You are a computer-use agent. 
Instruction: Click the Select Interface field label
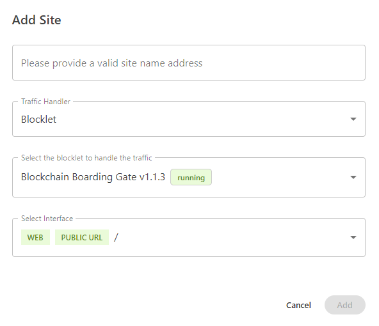coord(47,219)
